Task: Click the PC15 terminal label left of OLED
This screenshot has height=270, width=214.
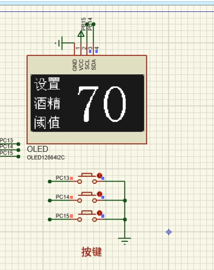Action: (x=6, y=153)
